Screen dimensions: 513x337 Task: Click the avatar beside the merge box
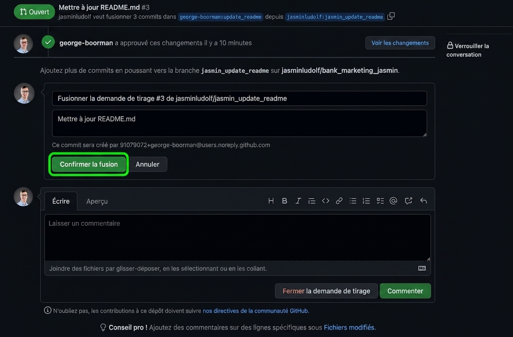pyautogui.click(x=24, y=93)
